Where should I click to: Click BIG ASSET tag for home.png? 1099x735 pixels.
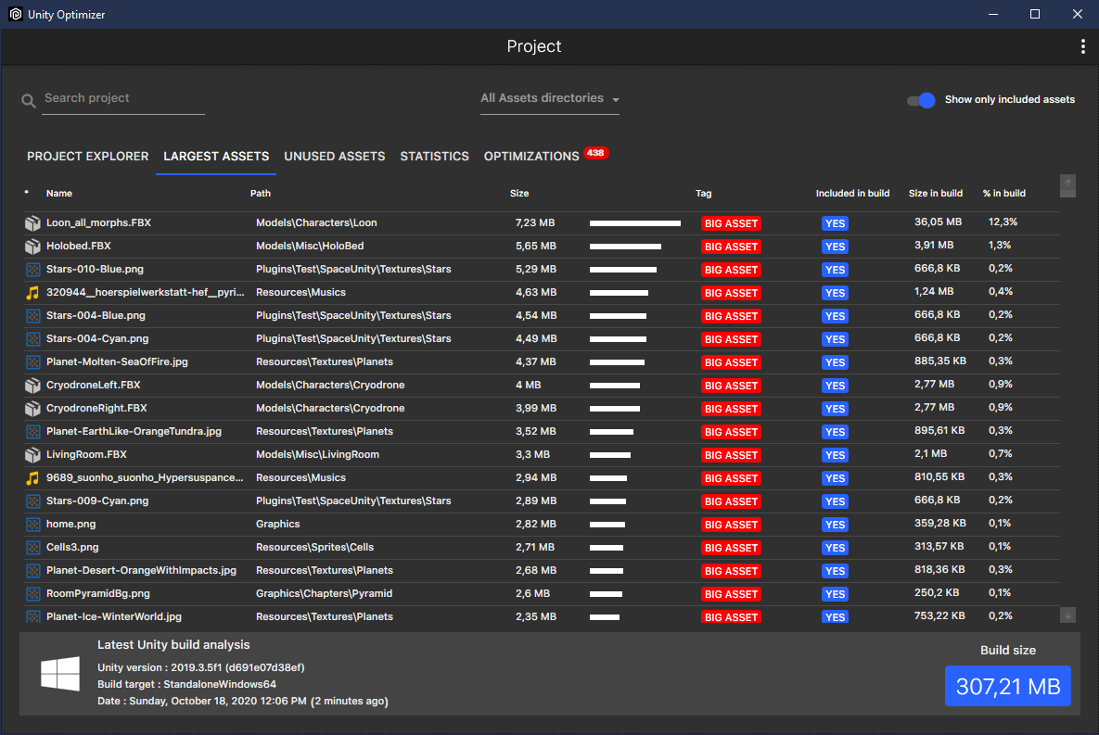click(x=731, y=524)
